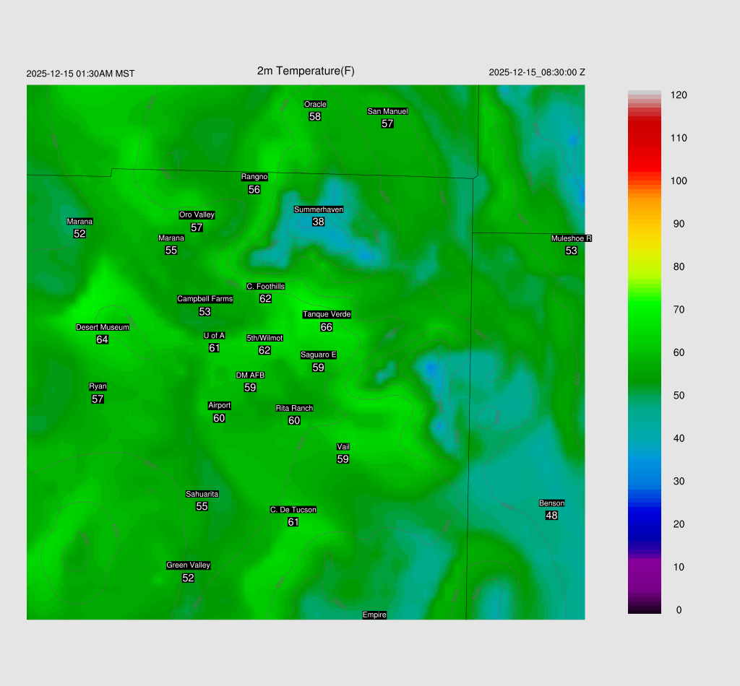740x686 pixels.
Task: Select the Desert Museum station label
Action: click(x=103, y=327)
